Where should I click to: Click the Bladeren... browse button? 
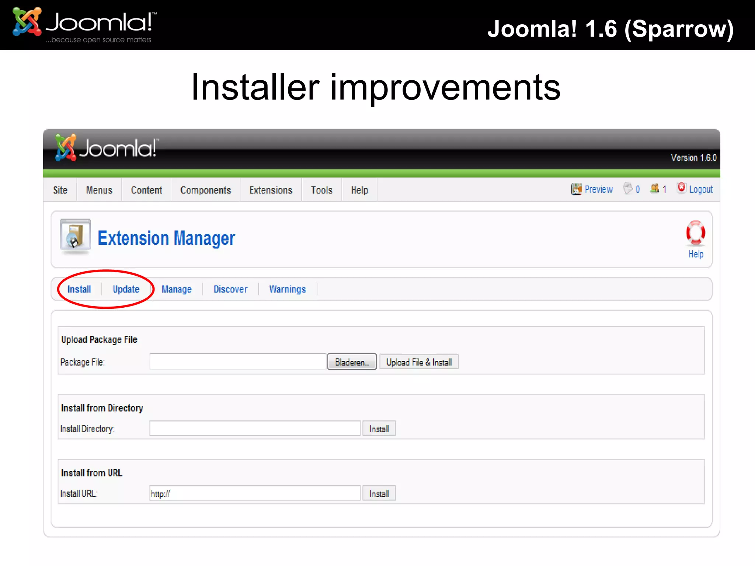tap(352, 362)
